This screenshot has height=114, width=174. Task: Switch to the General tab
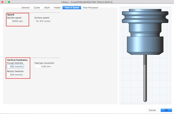(26, 8)
